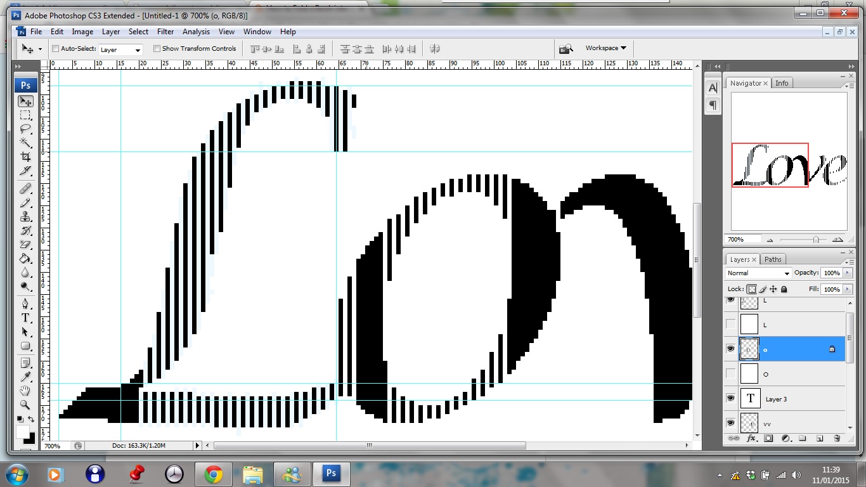Open the Filter menu
Screen dimensions: 866x487
point(165,32)
